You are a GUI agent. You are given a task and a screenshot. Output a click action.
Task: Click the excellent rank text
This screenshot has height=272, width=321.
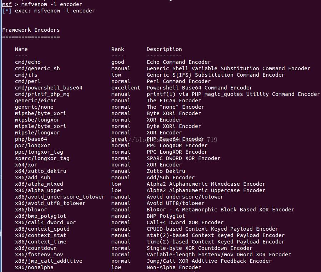pyautogui.click(x=126, y=88)
